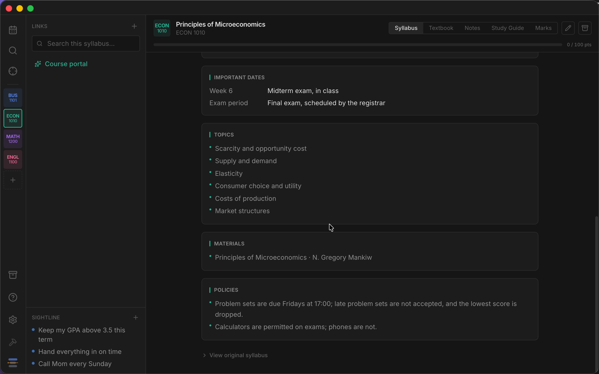599x374 pixels.
Task: Select the ENGL 1100 course badge
Action: 13,160
